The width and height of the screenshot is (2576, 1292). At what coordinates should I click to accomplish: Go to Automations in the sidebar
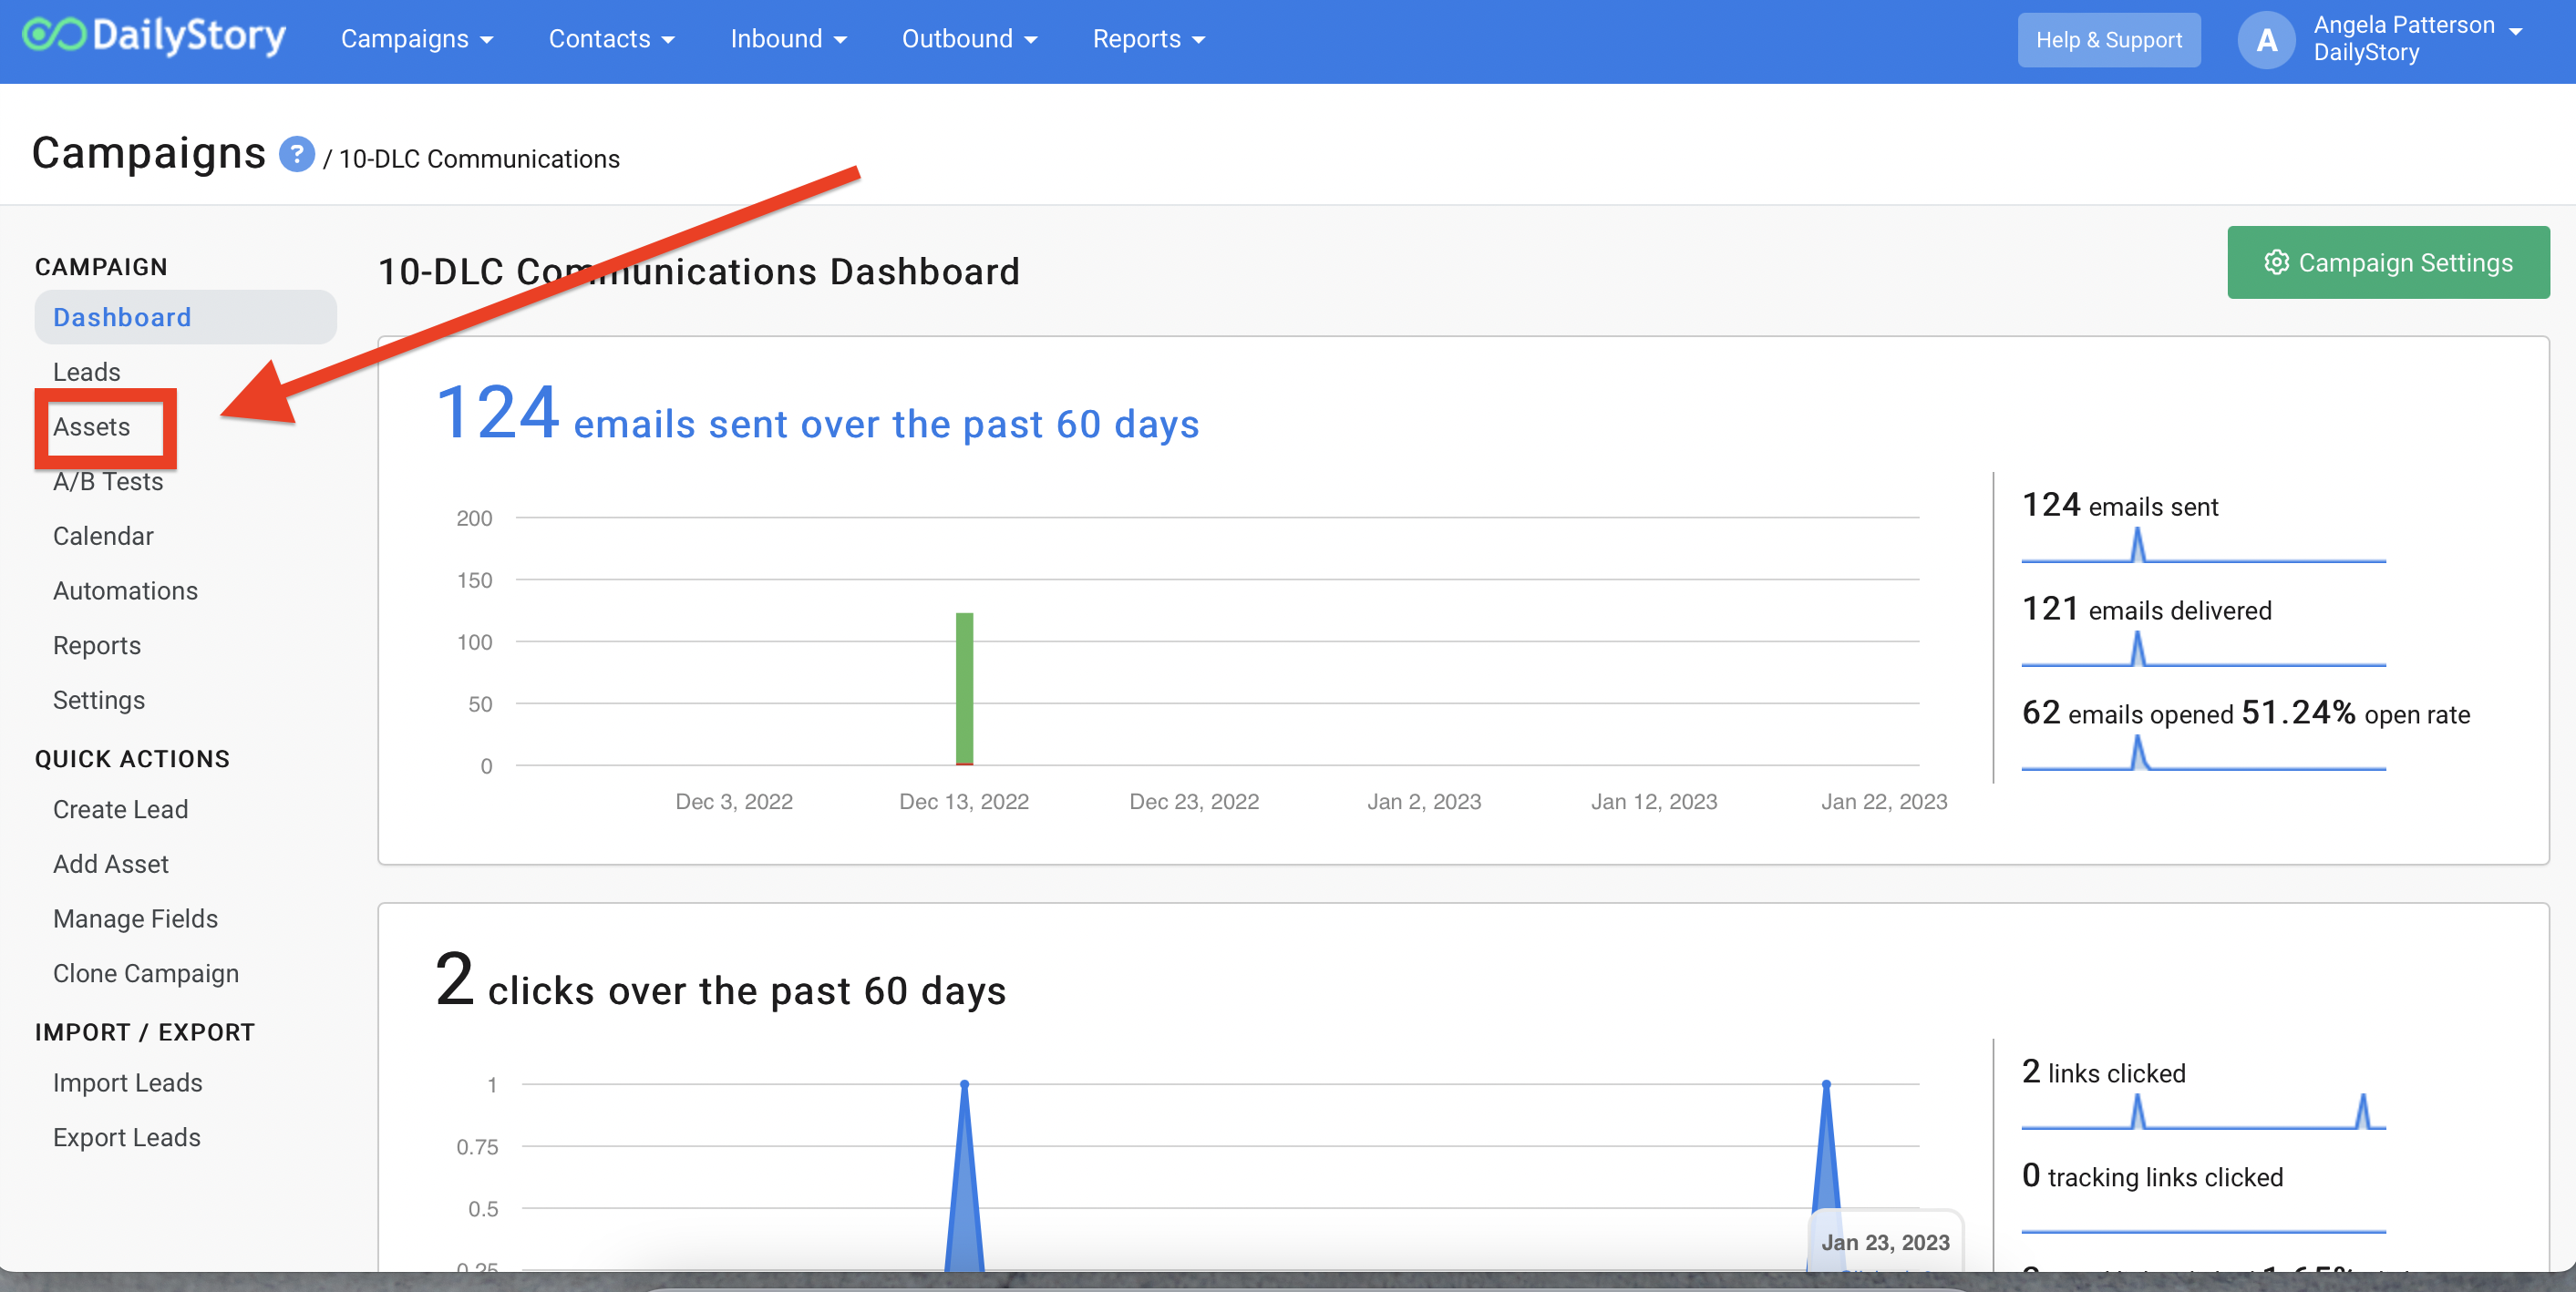pyautogui.click(x=125, y=590)
